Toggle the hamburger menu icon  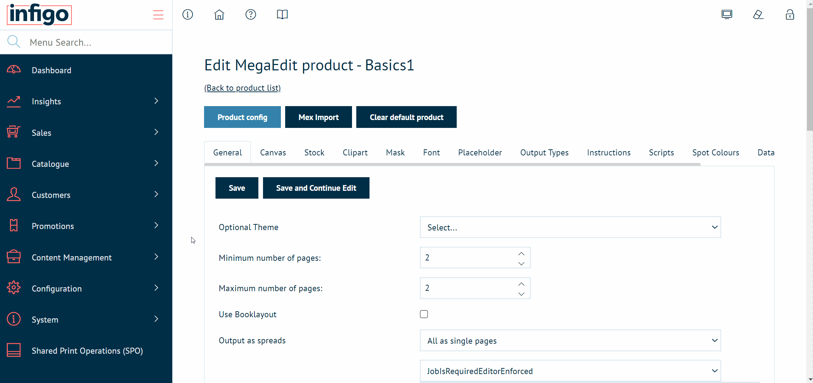pos(158,15)
